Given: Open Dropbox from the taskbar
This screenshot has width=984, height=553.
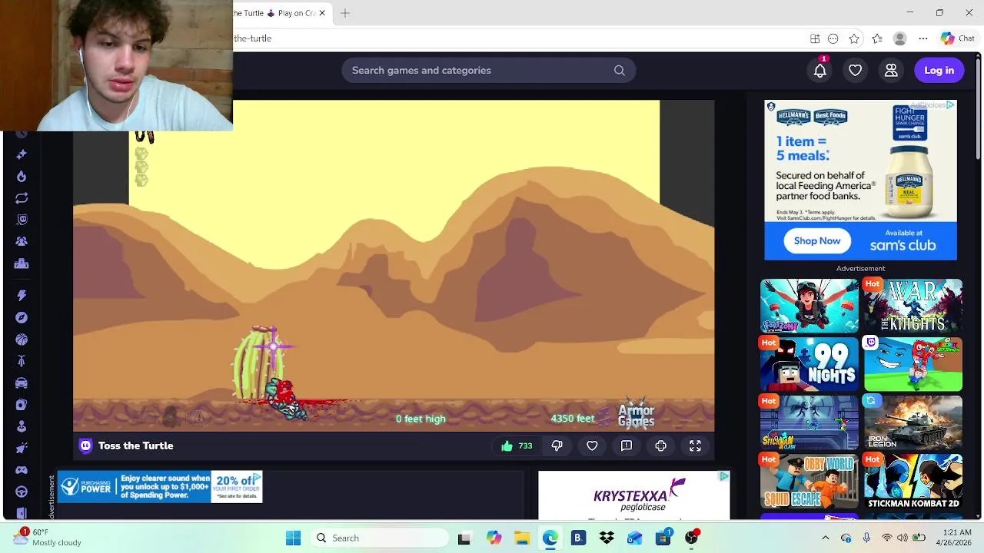Looking at the screenshot, I should 607,538.
